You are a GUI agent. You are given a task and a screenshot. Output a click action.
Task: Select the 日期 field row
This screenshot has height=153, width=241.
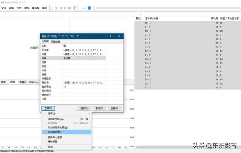pos(73,62)
